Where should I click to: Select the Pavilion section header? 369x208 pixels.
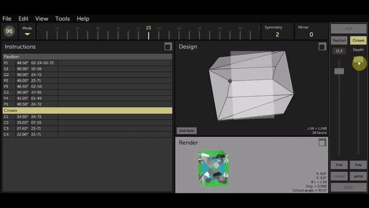87,57
